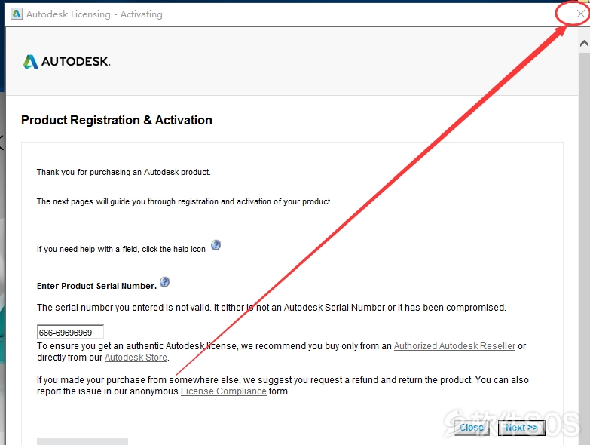590x445 pixels.
Task: Click the scrollbar up arrow
Action: [x=584, y=43]
